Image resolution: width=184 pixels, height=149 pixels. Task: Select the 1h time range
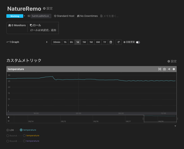65,42
